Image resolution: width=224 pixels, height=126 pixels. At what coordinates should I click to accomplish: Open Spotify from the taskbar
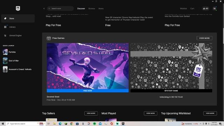coord(94,124)
